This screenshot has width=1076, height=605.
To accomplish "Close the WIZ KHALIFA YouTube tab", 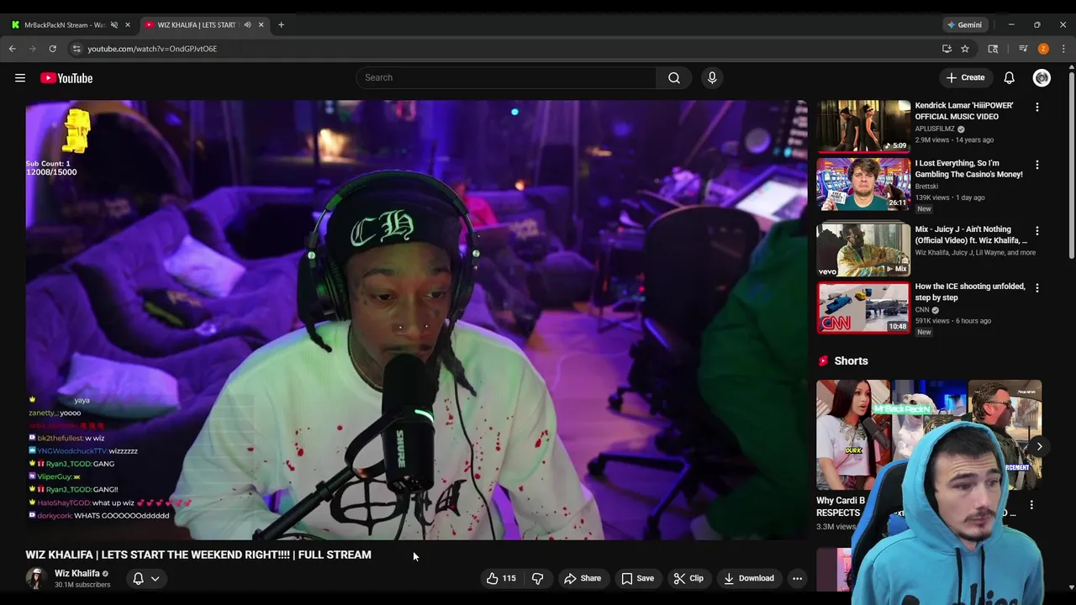I will coord(261,24).
